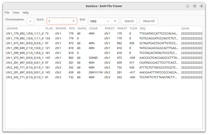
Task: Close the Bamboo BAM File Viewer window
Action: 201,6
